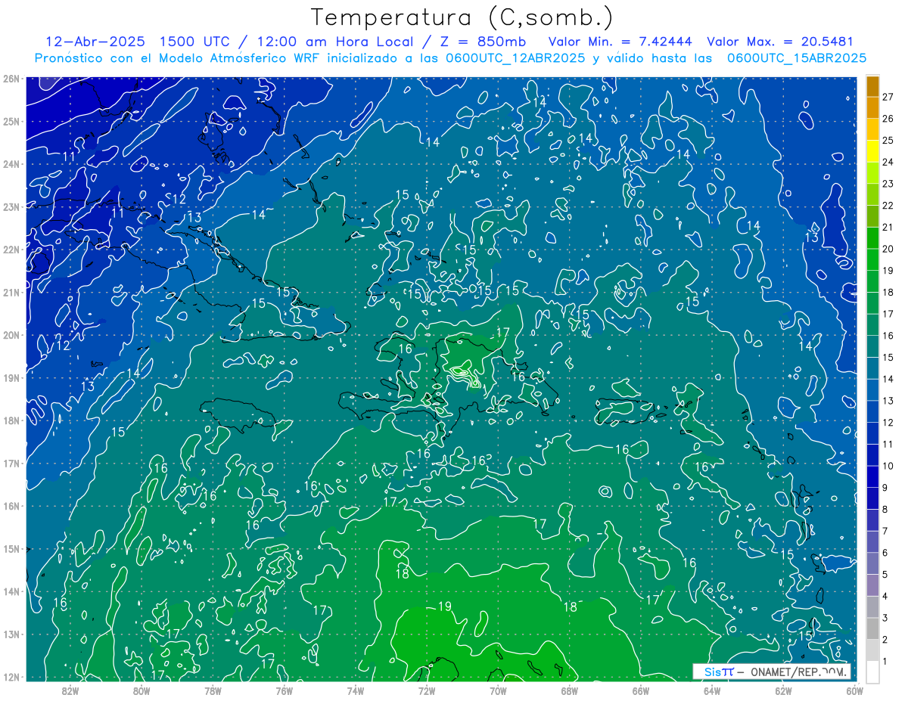Image resolution: width=908 pixels, height=701 pixels.
Task: Click legend scale label '22'
Action: pos(888,205)
